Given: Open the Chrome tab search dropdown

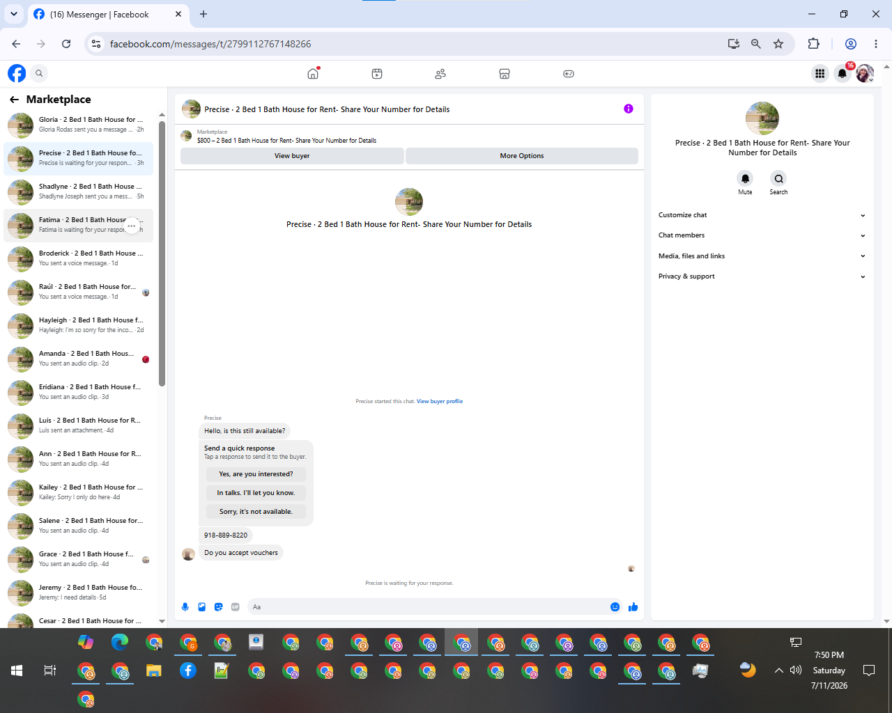Looking at the screenshot, I should coord(14,14).
